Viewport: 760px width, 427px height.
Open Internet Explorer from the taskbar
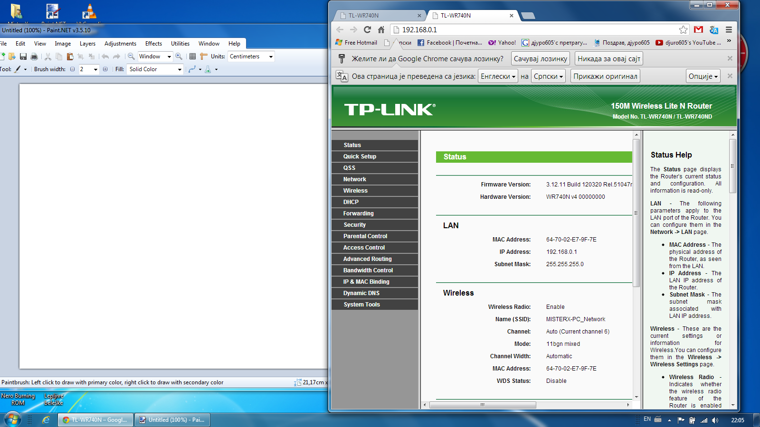coord(46,420)
